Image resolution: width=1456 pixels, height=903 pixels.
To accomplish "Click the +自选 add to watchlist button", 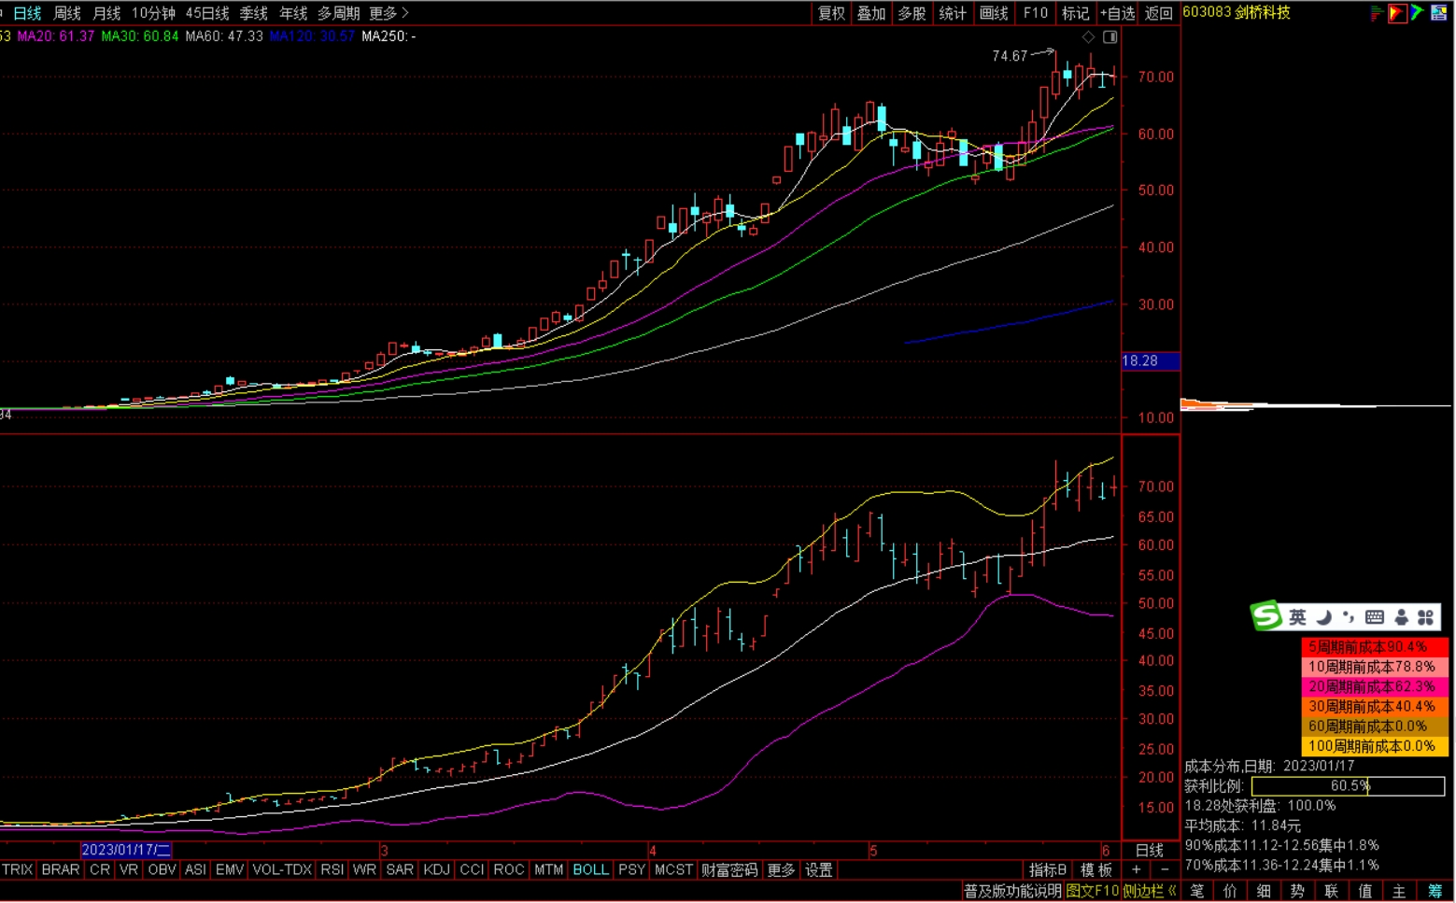I will 1117,13.
